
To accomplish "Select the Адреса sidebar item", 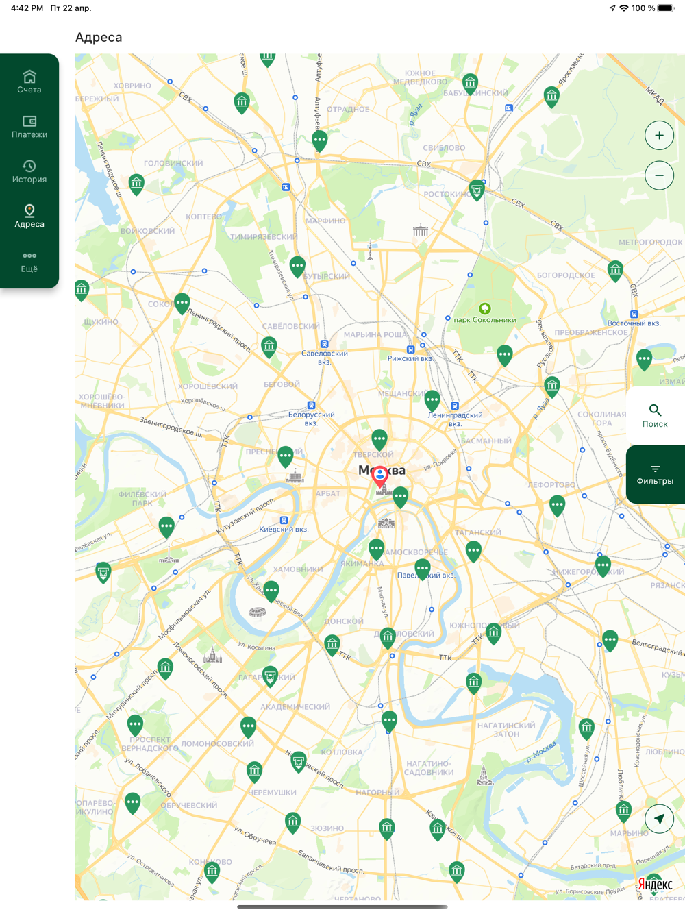I will (x=29, y=216).
